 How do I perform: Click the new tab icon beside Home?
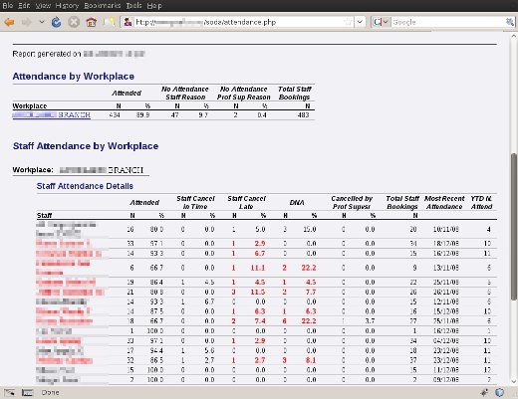coord(110,22)
